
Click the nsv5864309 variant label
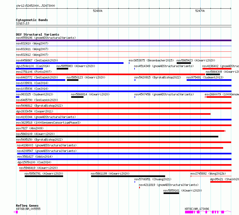(222, 72)
